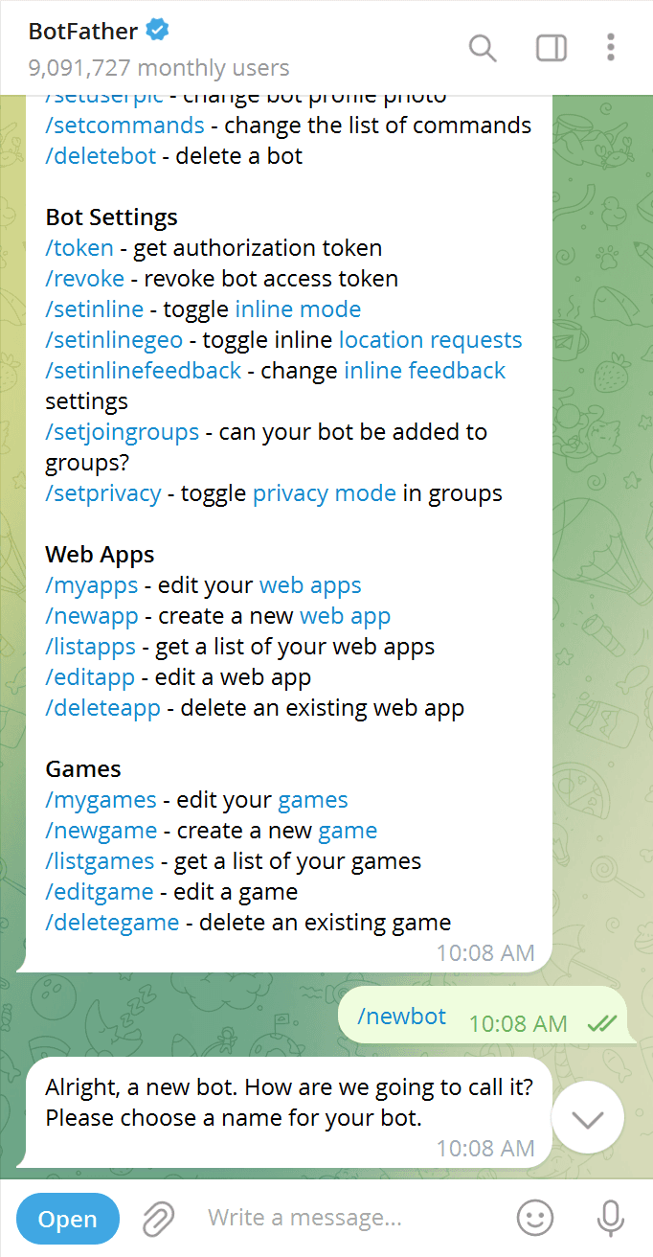The width and height of the screenshot is (653, 1257).
Task: Open the privacy mode link
Action: tap(325, 493)
